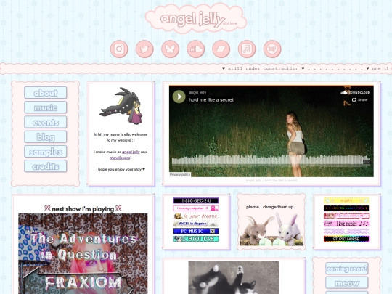392x294 pixels.
Task: View the credits page
Action: 46,166
